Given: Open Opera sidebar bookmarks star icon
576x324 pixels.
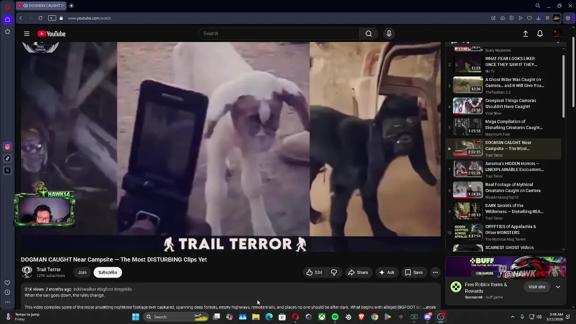Looking at the screenshot, I should pos(7,31).
